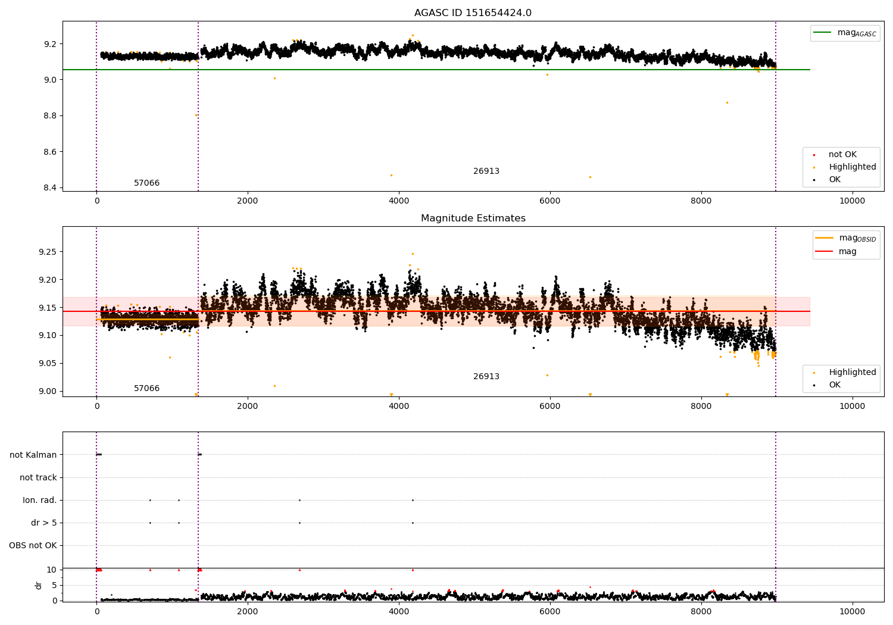
Task: Select the 'not OK' legend entry in top plot
Action: pyautogui.click(x=842, y=155)
